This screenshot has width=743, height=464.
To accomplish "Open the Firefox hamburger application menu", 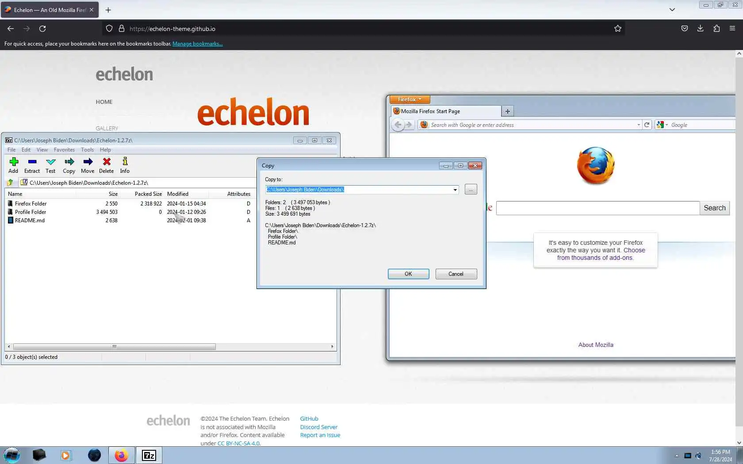I will click(x=732, y=29).
